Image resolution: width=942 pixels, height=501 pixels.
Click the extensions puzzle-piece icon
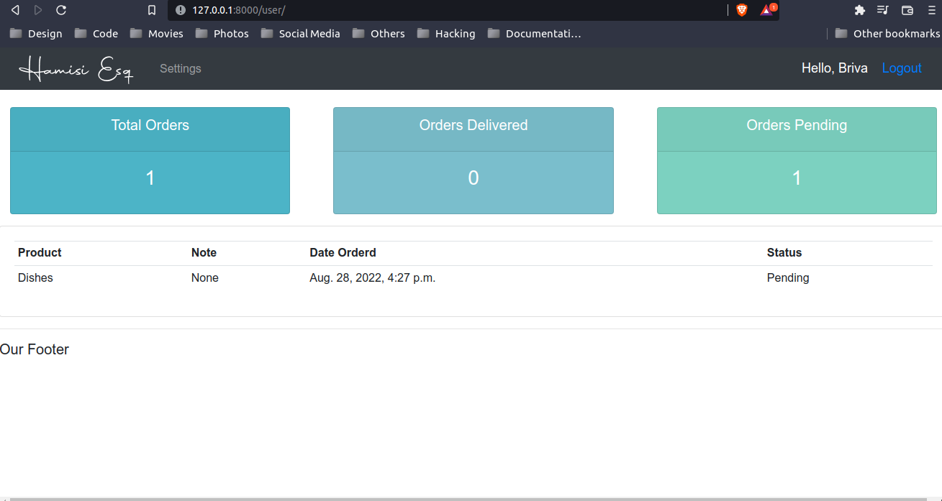859,10
